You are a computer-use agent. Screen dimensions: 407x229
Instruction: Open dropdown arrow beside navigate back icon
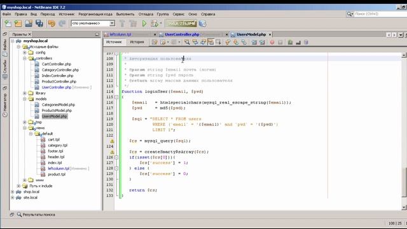[168, 42]
